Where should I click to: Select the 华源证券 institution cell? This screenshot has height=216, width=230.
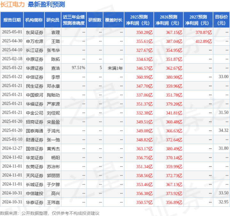pyautogui.click(x=35, y=68)
